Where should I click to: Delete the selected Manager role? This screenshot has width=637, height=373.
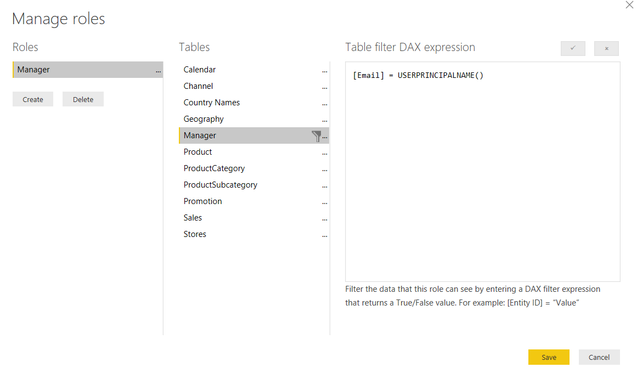[x=83, y=99]
